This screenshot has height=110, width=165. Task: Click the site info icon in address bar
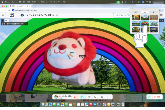coord(13,10)
